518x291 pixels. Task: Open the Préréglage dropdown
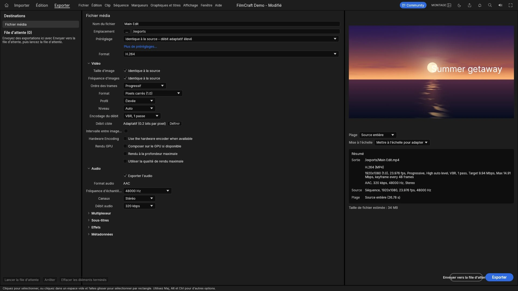pyautogui.click(x=231, y=39)
